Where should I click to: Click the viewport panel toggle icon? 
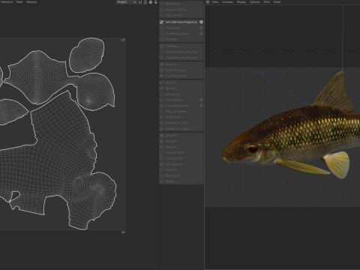click(208, 2)
